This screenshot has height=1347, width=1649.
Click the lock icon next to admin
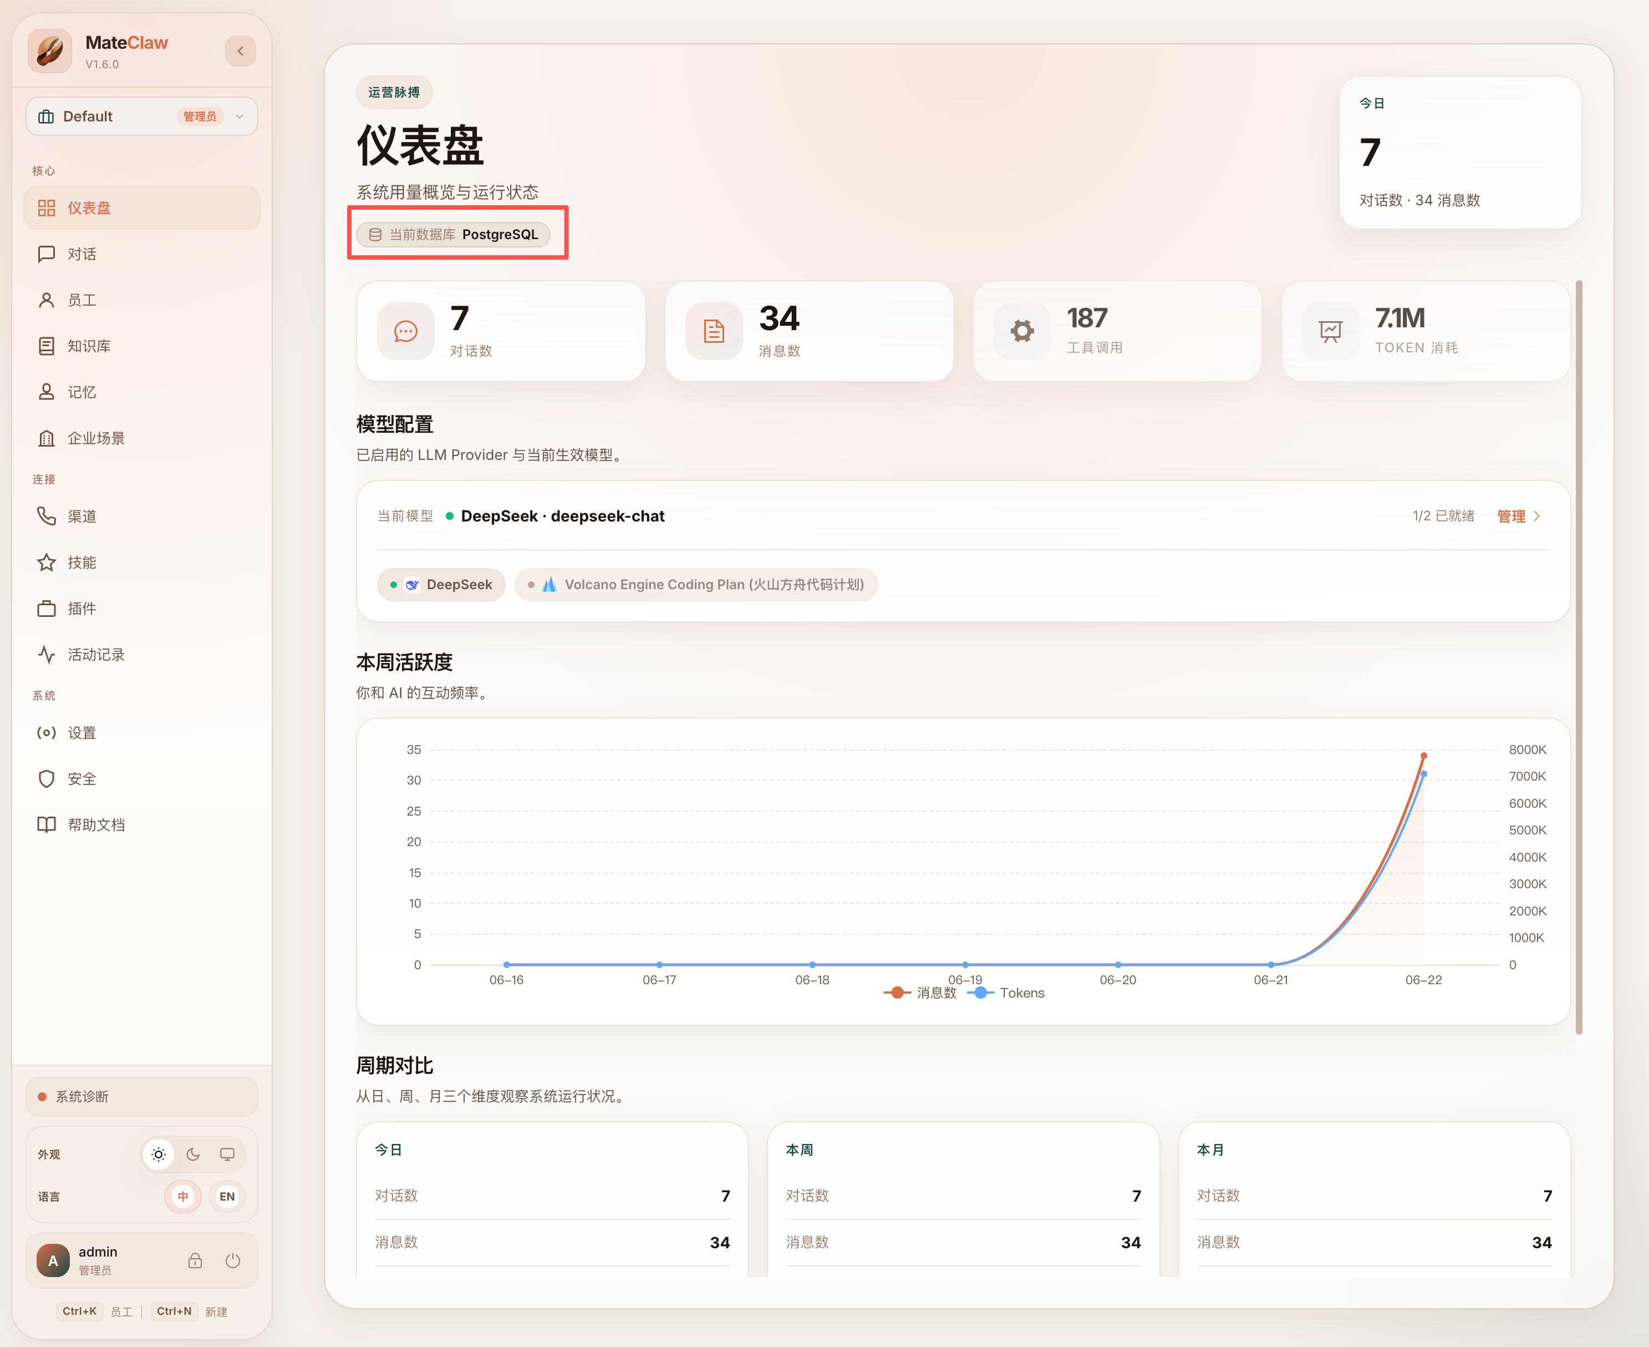coord(196,1260)
